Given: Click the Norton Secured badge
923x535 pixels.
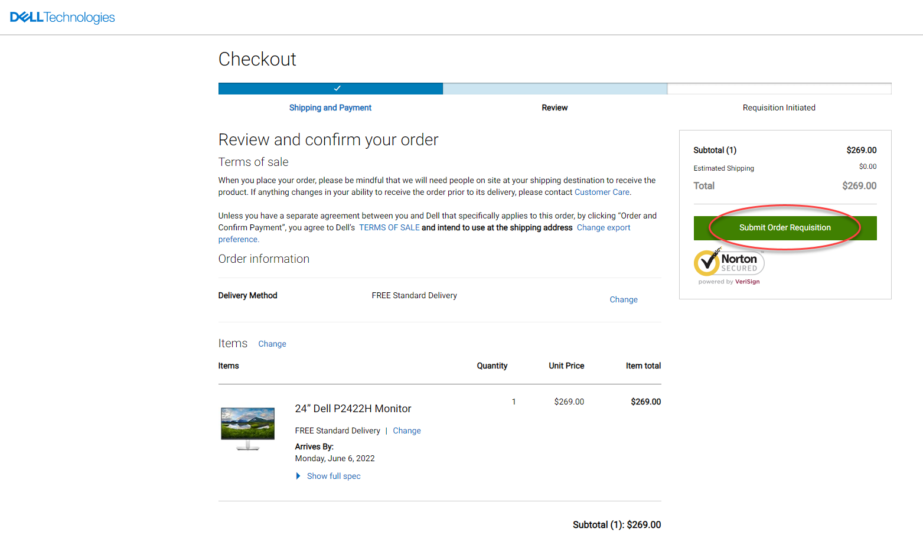Looking at the screenshot, I should [x=729, y=263].
